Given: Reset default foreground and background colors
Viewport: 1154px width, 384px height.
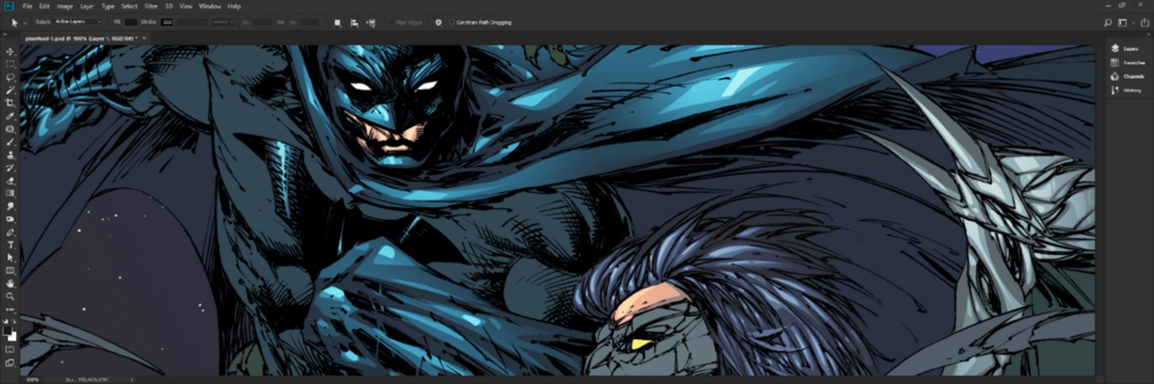Looking at the screenshot, I should coord(5,321).
